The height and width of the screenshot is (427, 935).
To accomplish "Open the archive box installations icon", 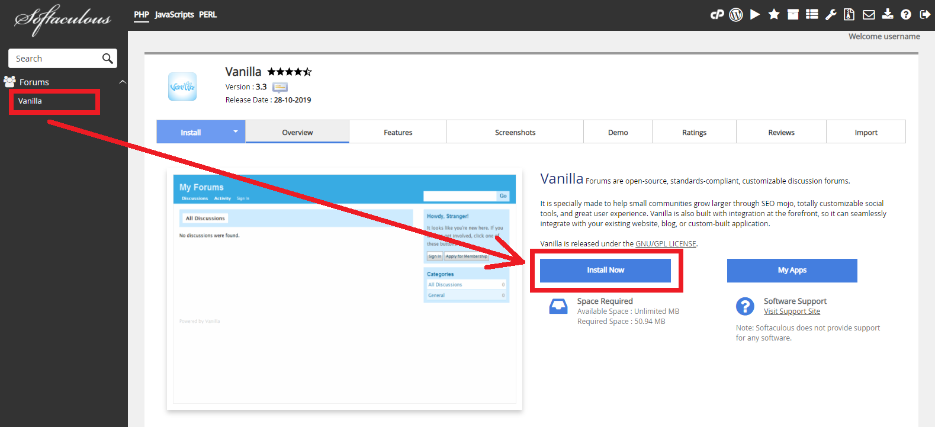I will coord(793,14).
